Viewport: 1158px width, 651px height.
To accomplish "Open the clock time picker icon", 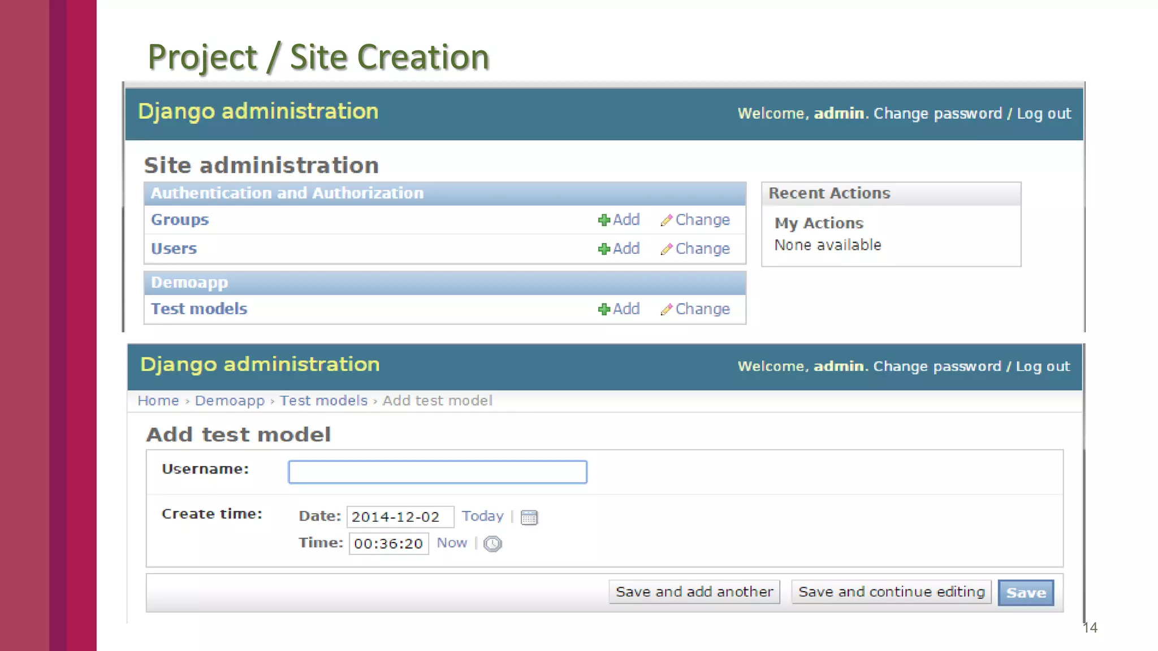I will [492, 544].
